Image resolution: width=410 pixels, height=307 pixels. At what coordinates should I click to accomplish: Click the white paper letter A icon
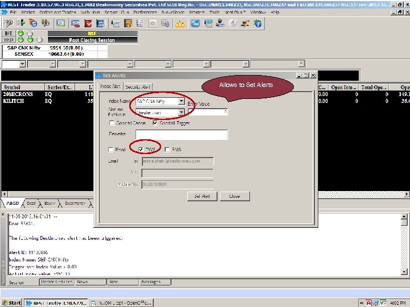233,23
